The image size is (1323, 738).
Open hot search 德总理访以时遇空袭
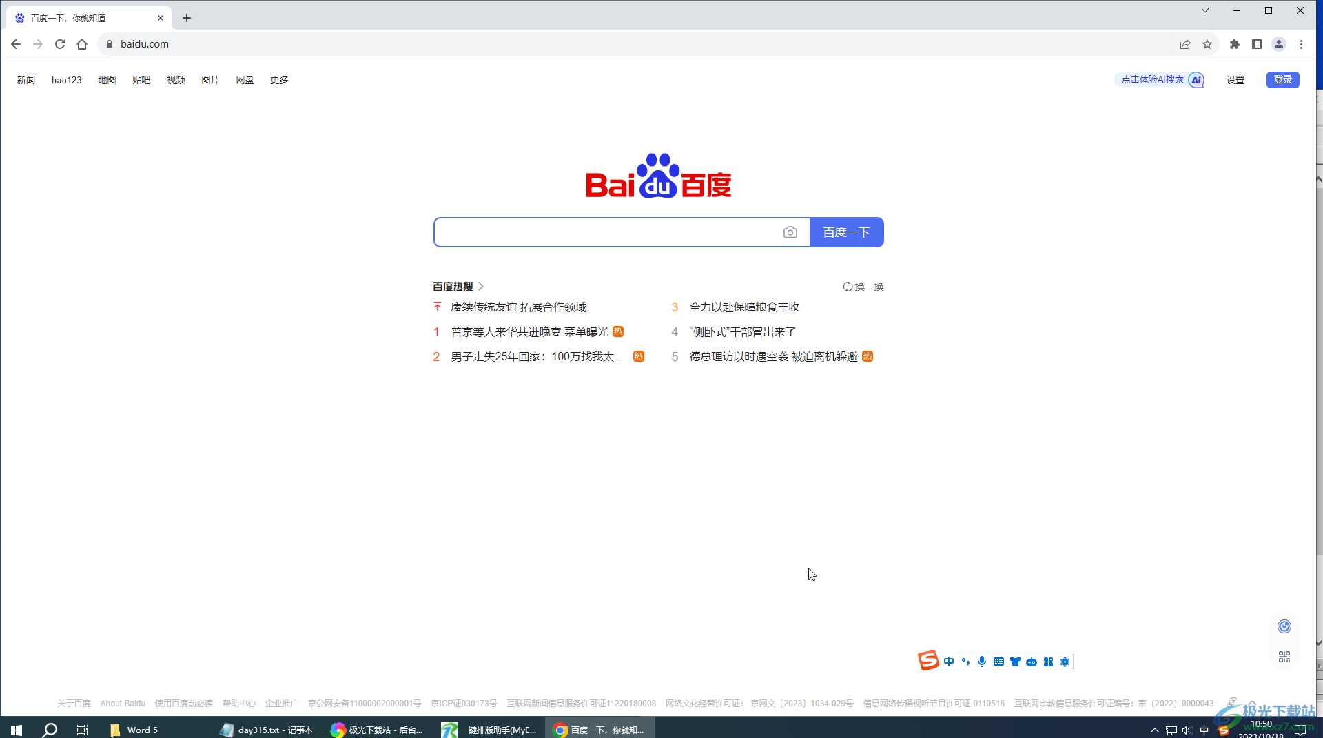pyautogui.click(x=773, y=356)
